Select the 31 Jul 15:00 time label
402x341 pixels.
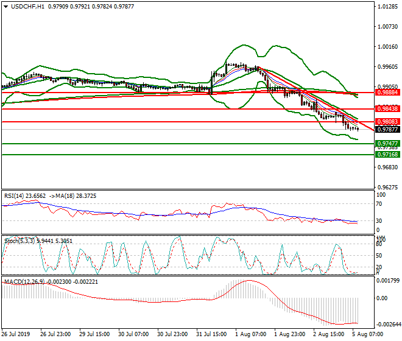click(x=211, y=334)
